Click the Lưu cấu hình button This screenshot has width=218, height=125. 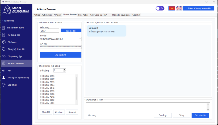point(61,55)
